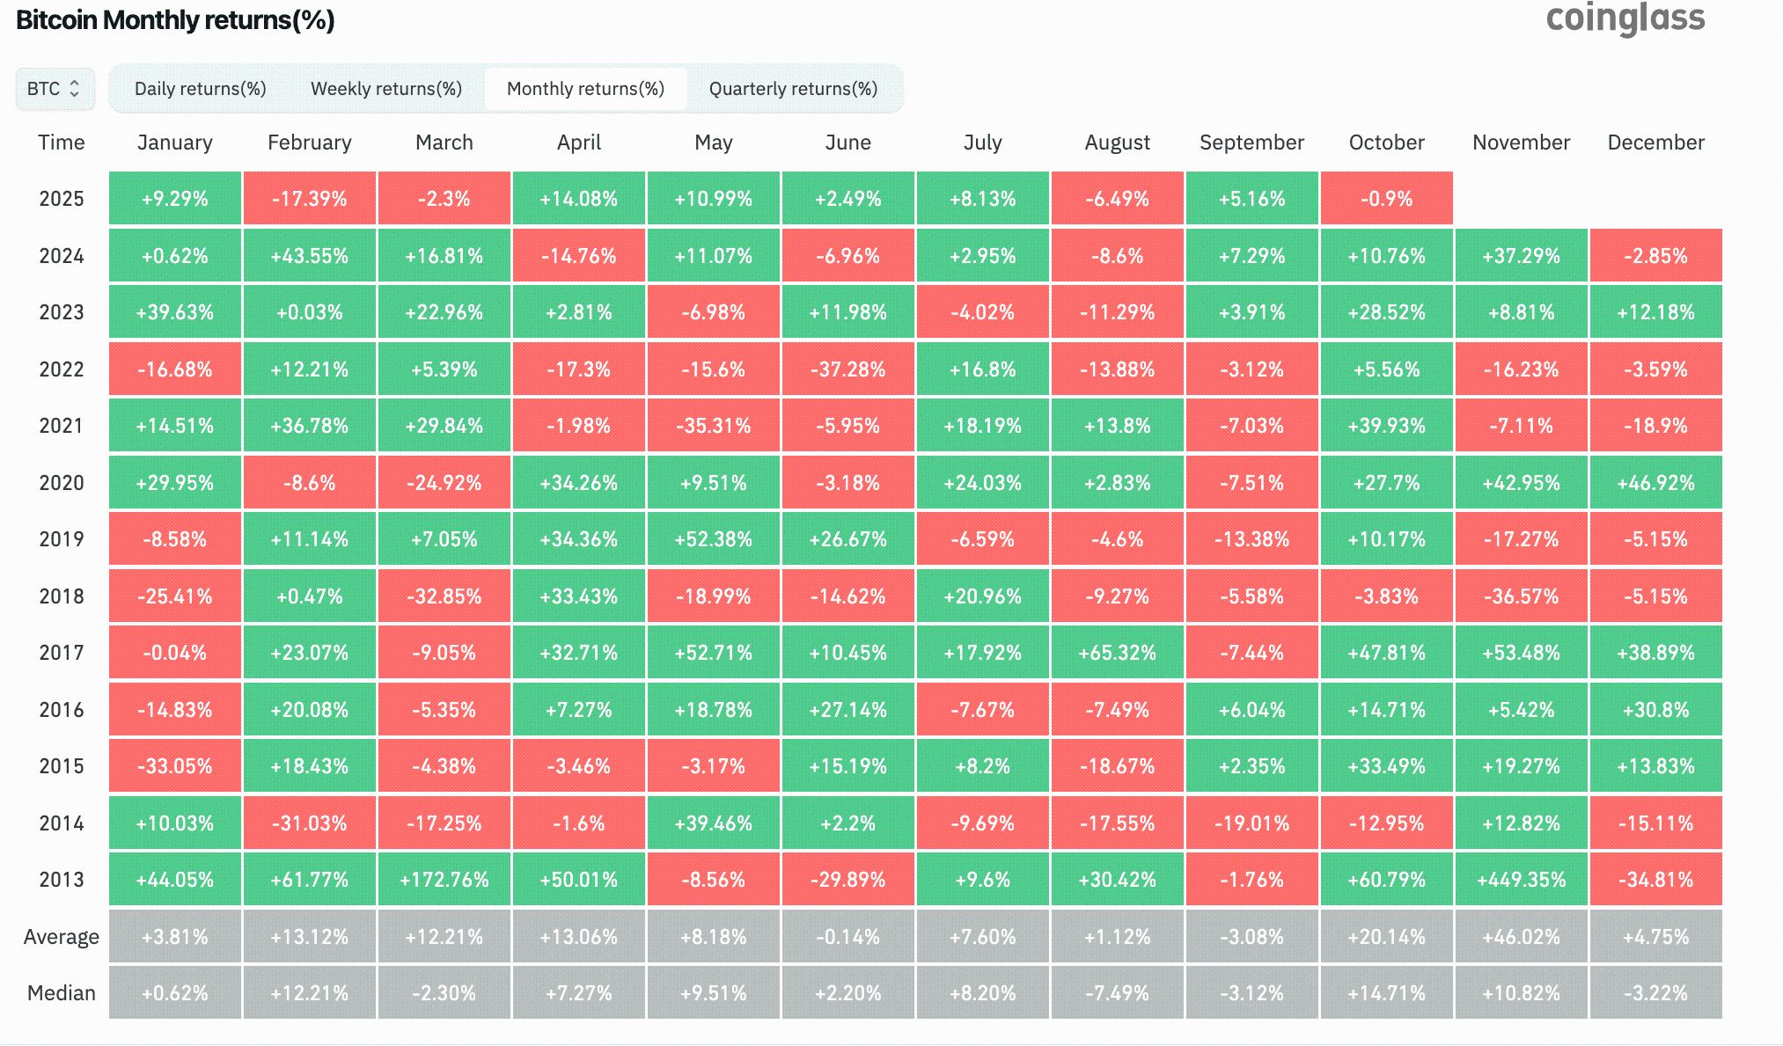Open the Quarterly returns(%) tab
This screenshot has width=1783, height=1046.
coord(793,89)
